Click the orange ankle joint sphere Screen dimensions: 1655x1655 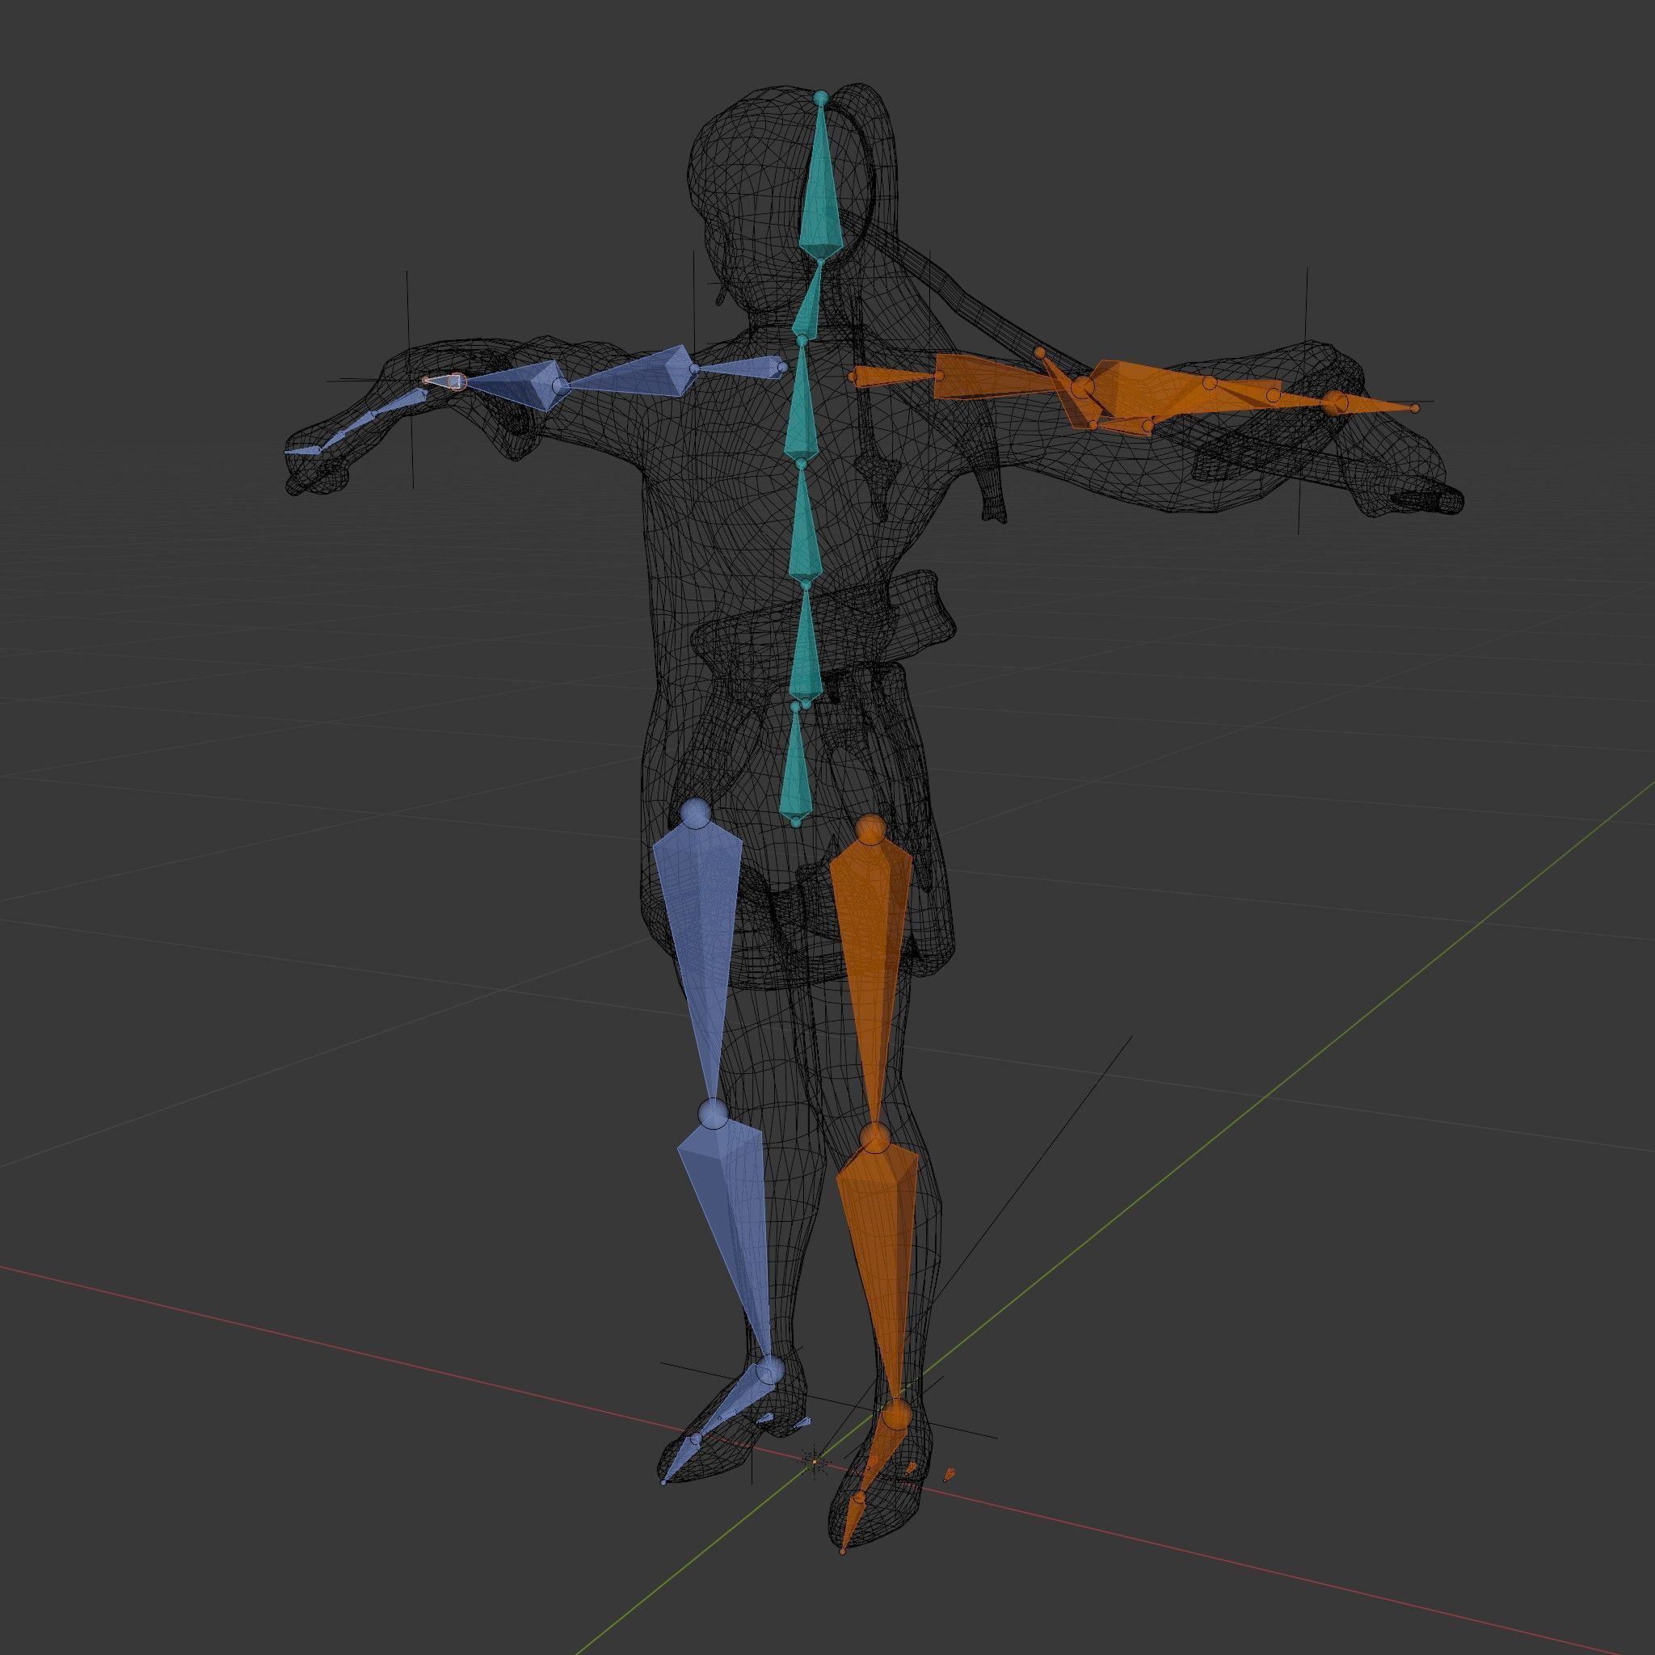(897, 1414)
